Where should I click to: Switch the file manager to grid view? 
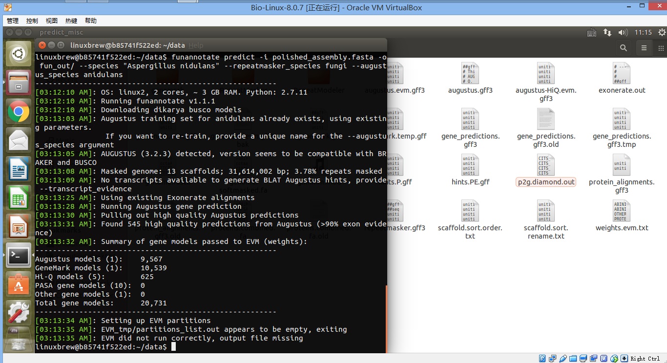coord(661,48)
